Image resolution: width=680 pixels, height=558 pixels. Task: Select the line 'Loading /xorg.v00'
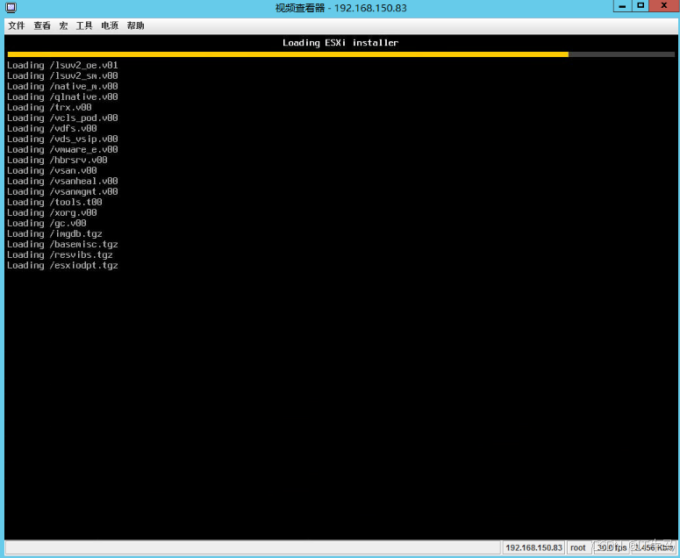click(x=52, y=212)
